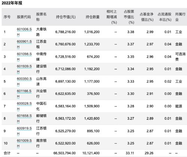
Task: Open stock code link 600028.SH
Action: pos(24,106)
